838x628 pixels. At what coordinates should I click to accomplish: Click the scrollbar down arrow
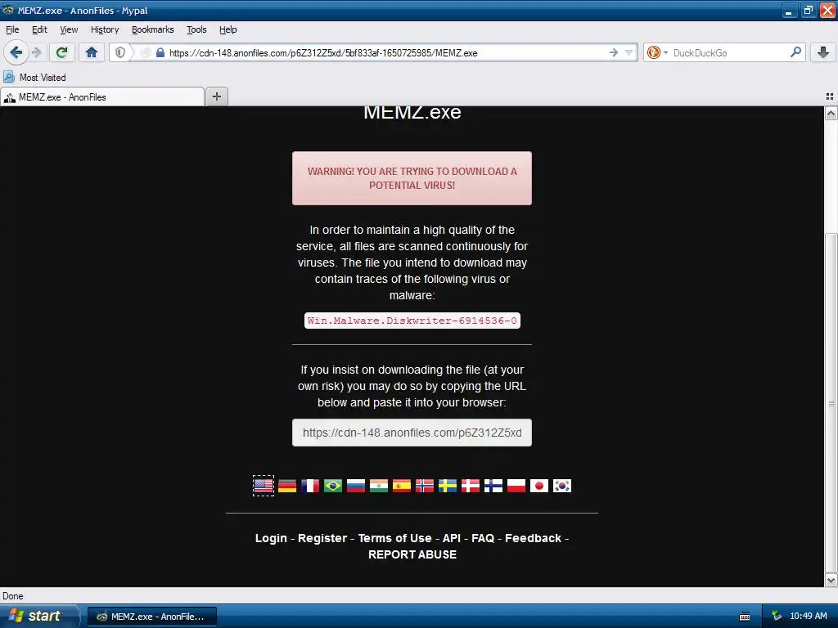coord(831,580)
